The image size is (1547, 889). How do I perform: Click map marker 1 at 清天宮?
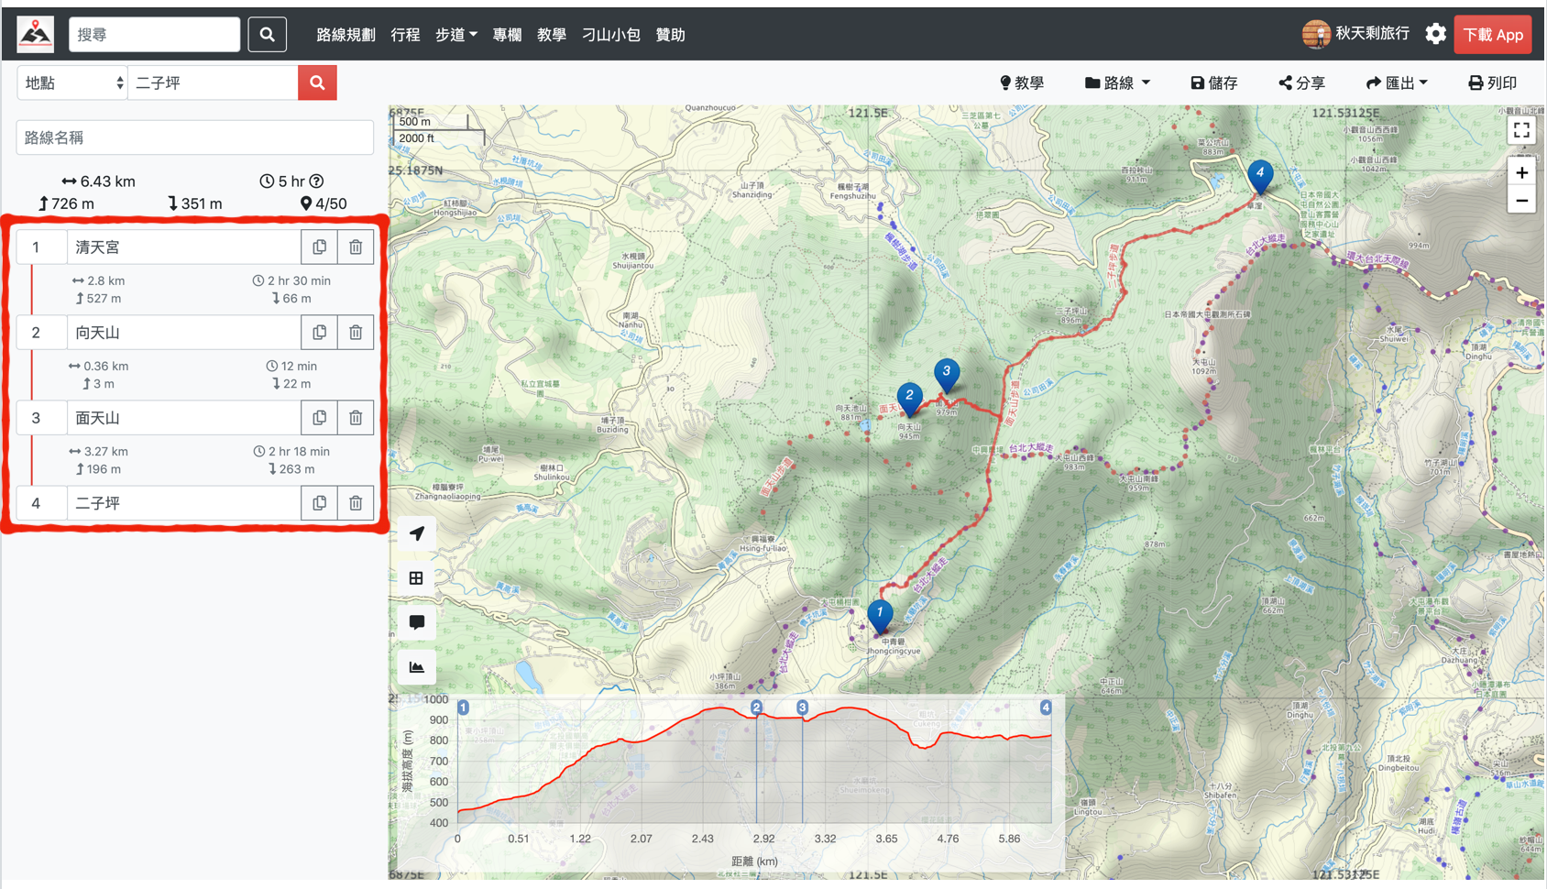coord(880,616)
